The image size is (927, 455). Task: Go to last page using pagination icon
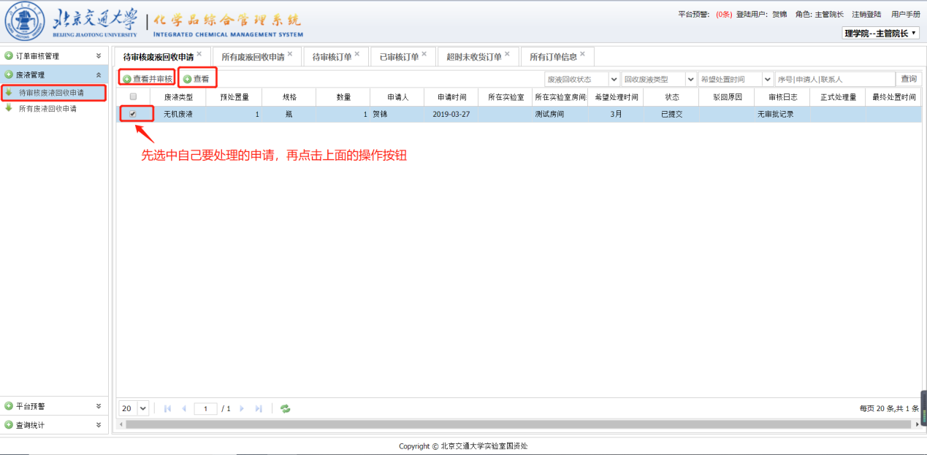pyautogui.click(x=259, y=409)
